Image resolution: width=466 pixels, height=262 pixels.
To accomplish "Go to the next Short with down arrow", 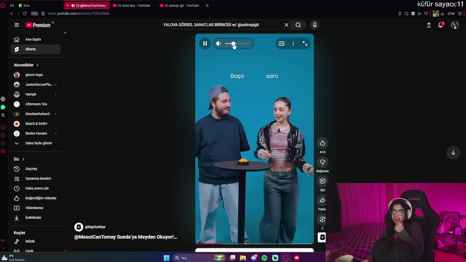I will 453,153.
